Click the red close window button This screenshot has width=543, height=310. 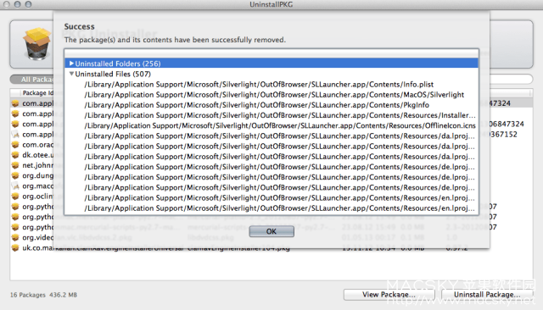pyautogui.click(x=6, y=4)
